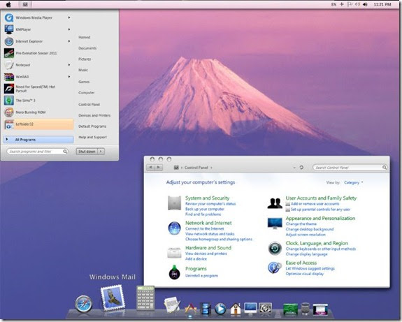The height and width of the screenshot is (322, 402).
Task: Click Adjust screen resolution link
Action: [x=306, y=235]
